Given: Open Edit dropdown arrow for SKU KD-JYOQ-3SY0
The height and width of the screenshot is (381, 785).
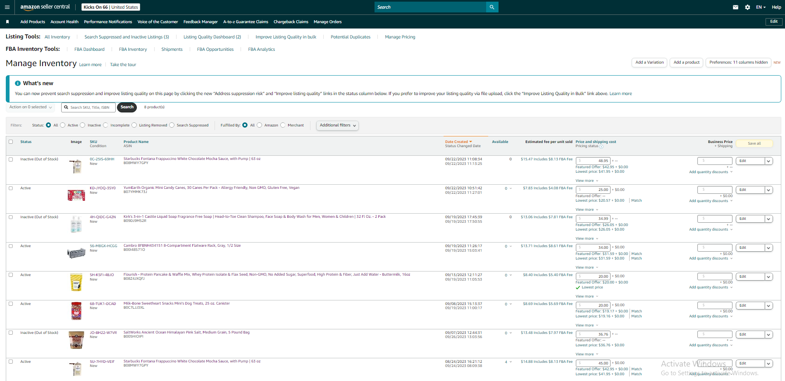Looking at the screenshot, I should (x=769, y=190).
